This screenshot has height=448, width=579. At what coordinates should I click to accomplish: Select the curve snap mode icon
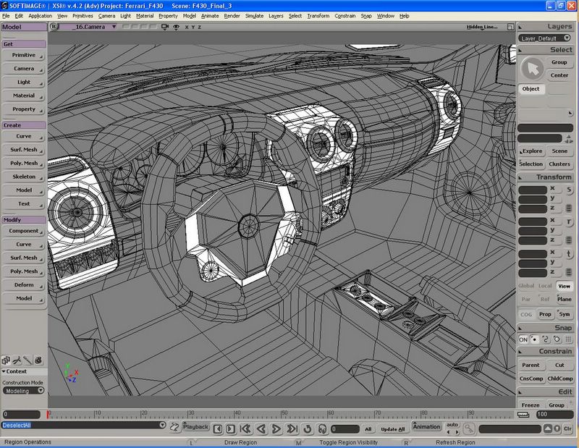click(x=547, y=338)
